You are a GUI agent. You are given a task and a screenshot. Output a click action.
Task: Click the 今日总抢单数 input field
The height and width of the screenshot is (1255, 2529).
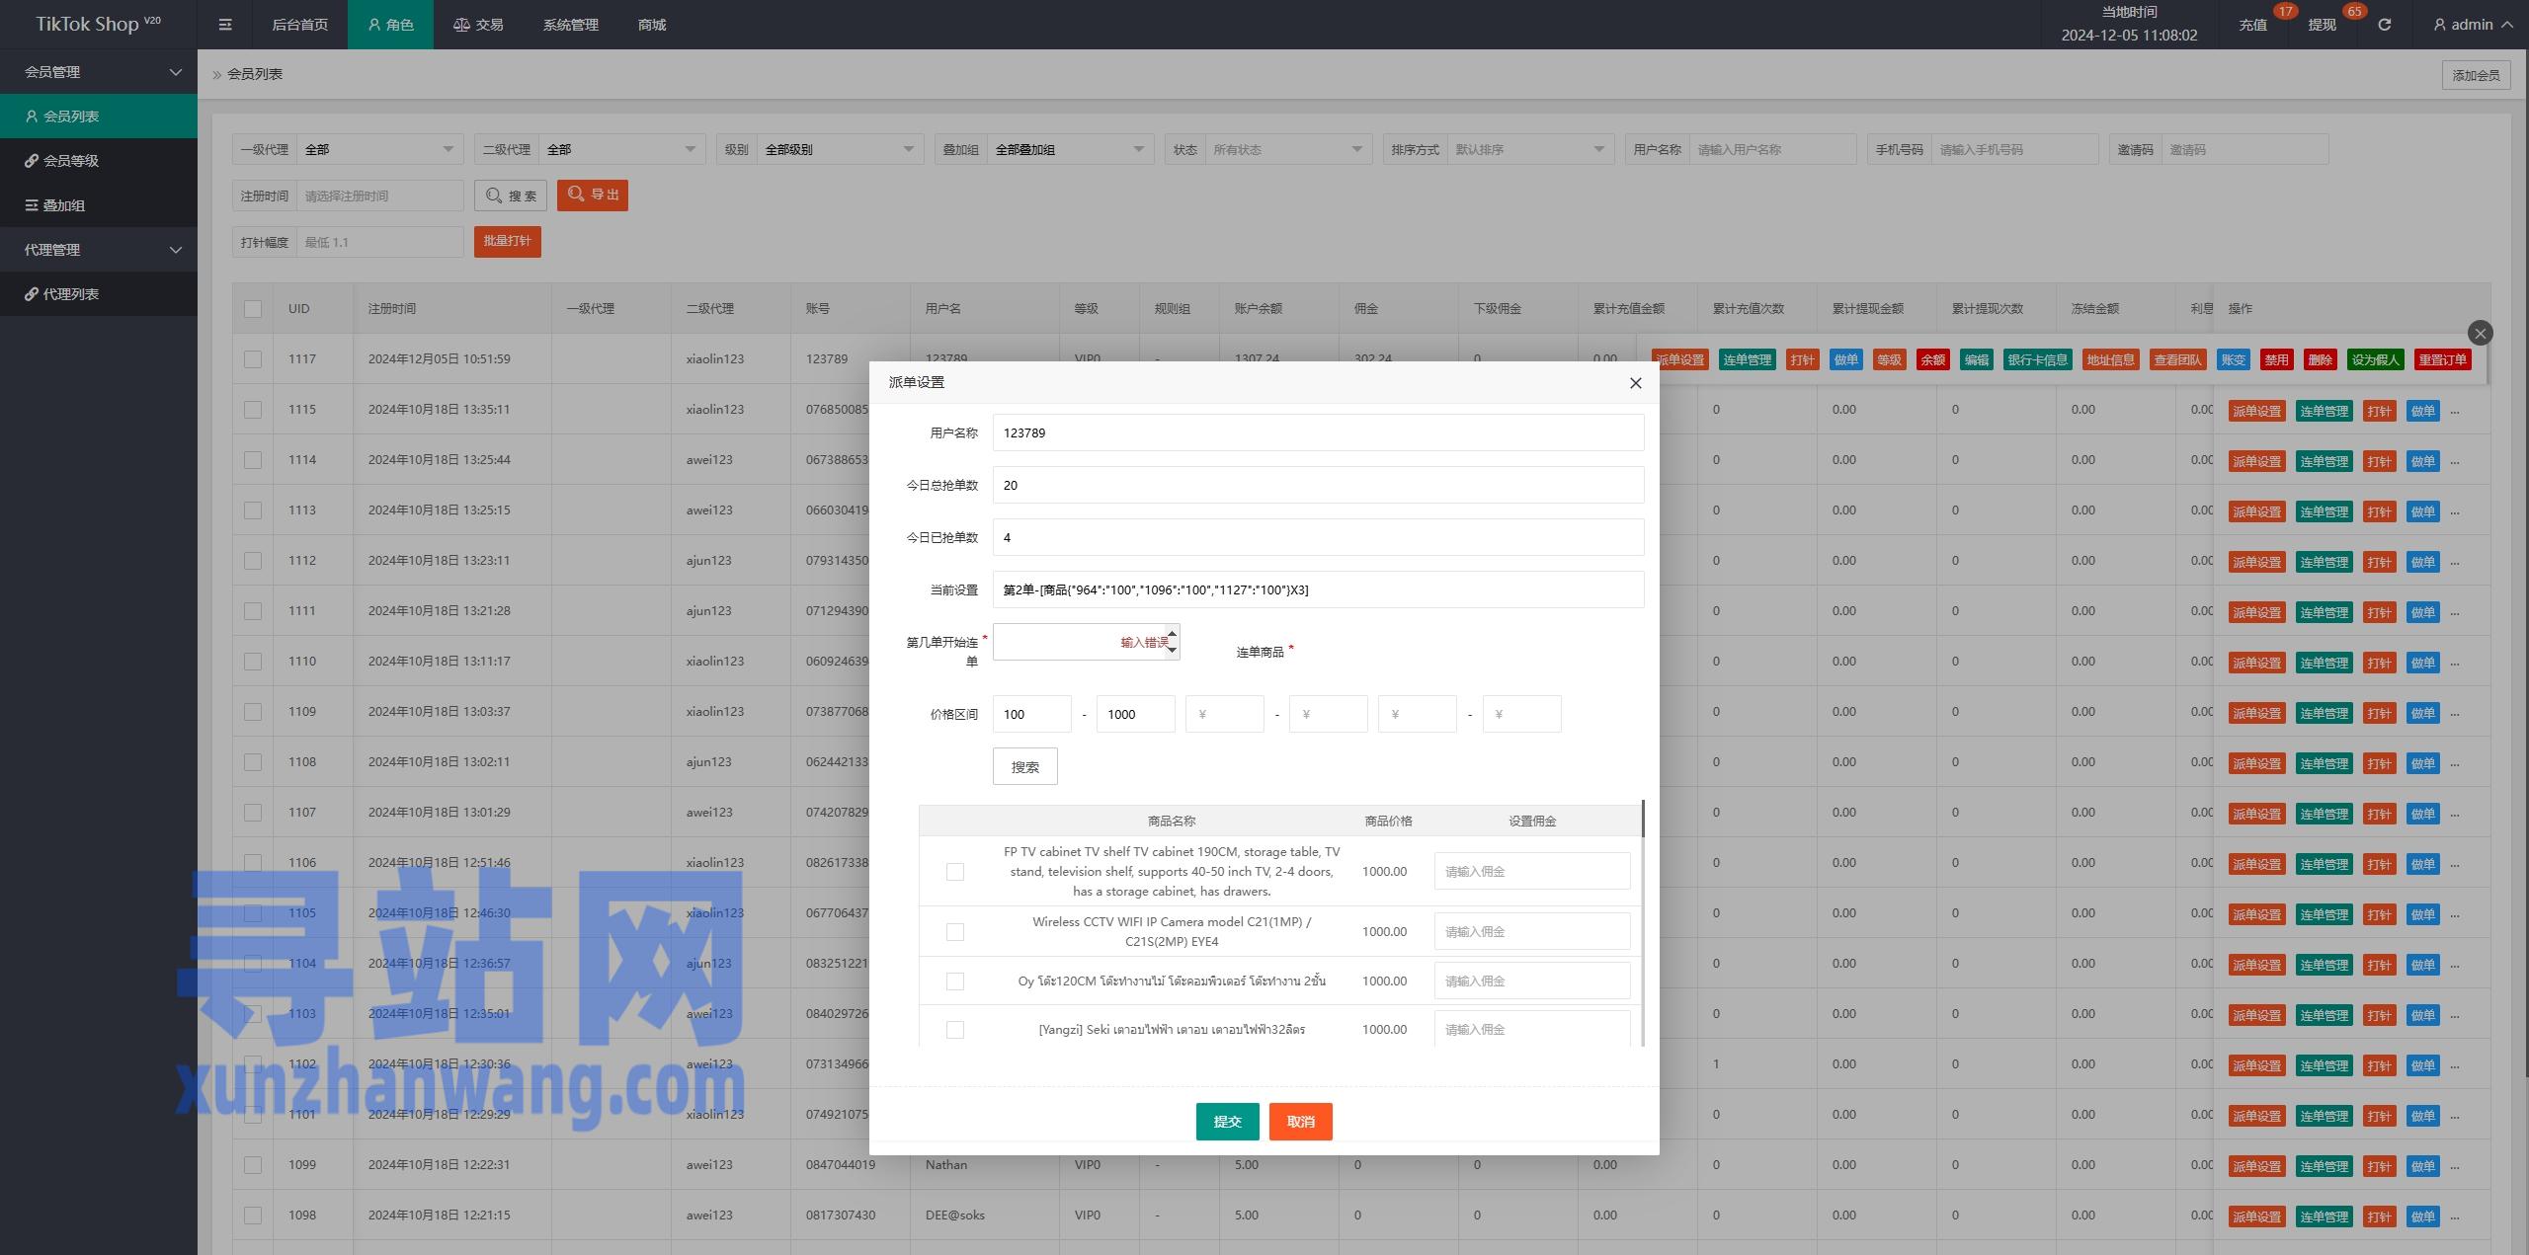pyautogui.click(x=1318, y=485)
